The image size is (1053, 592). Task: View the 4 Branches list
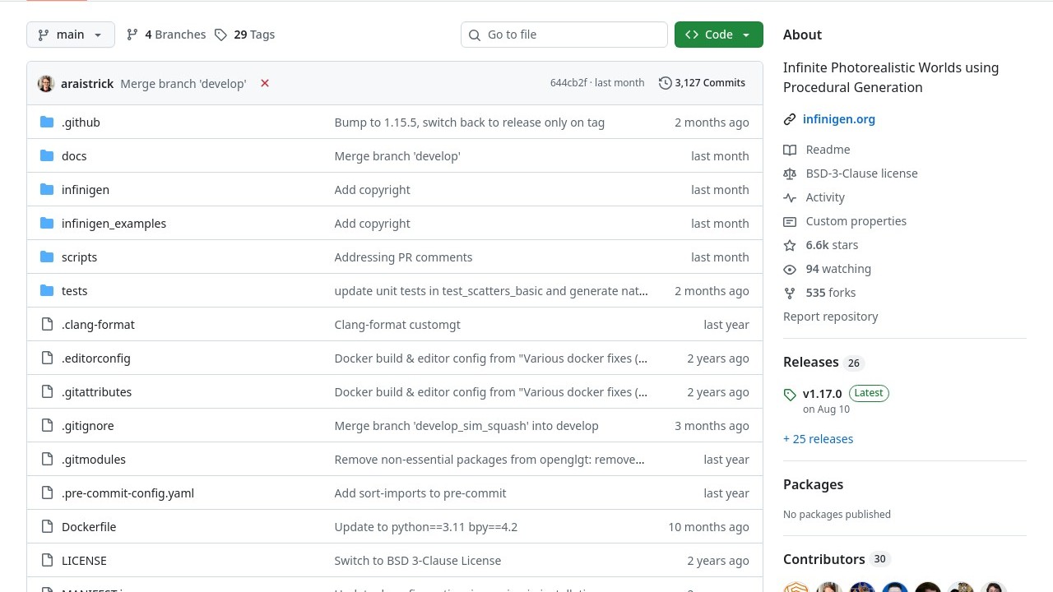(x=166, y=35)
